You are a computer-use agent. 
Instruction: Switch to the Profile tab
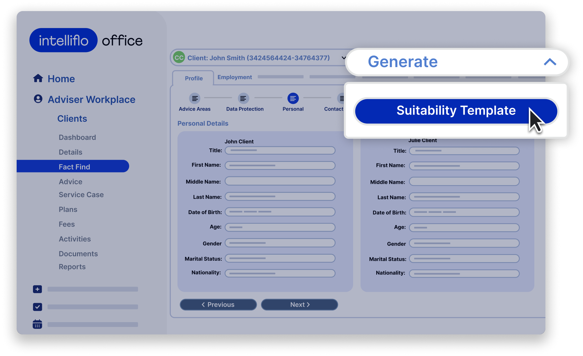click(x=194, y=78)
